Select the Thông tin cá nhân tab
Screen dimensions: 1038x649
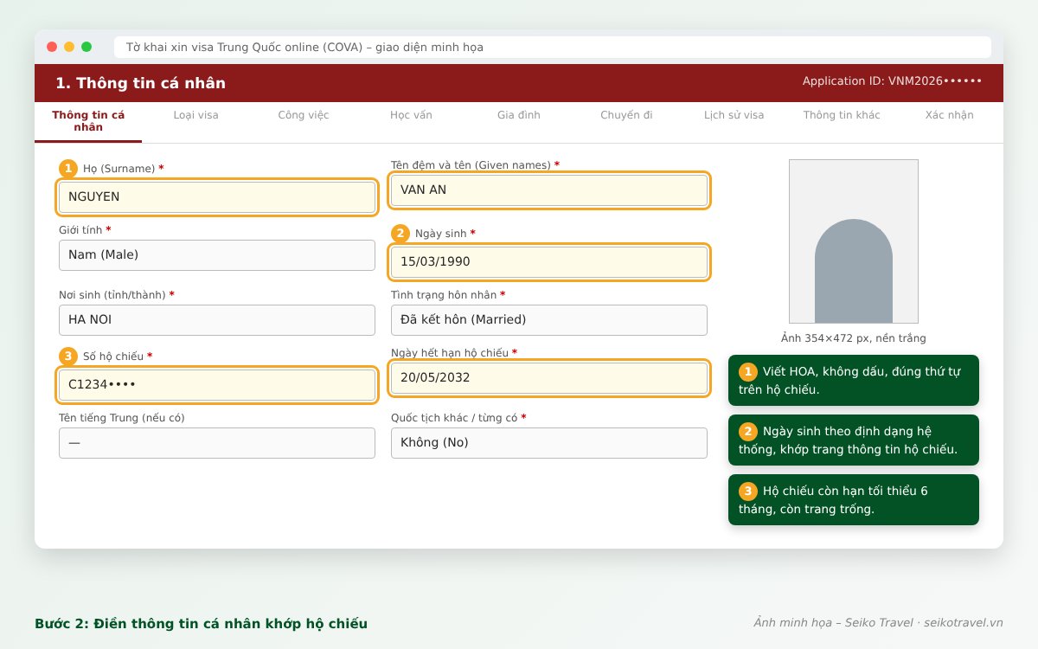pyautogui.click(x=88, y=121)
